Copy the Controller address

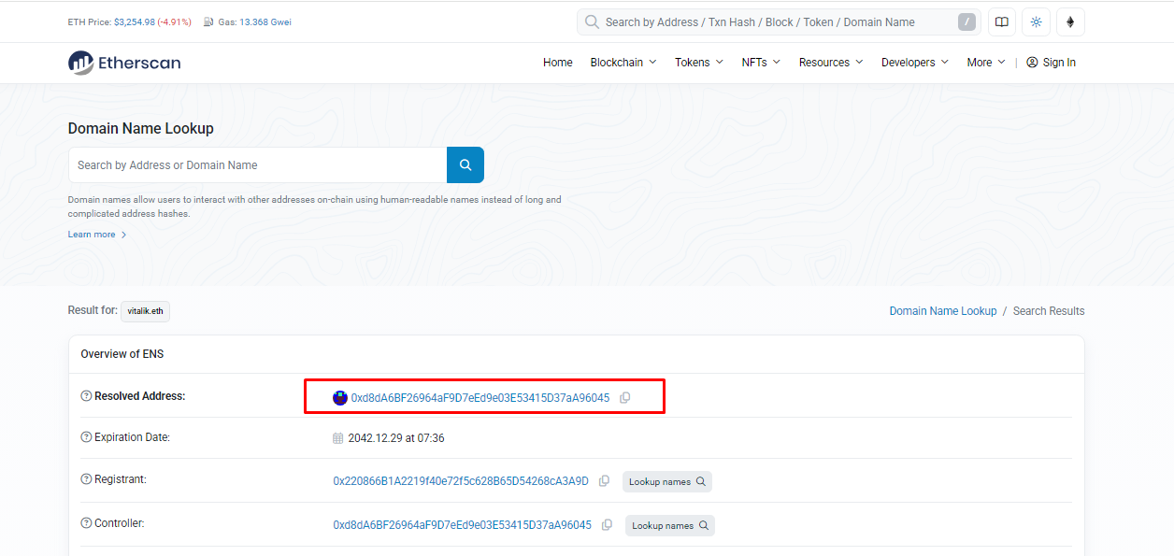point(608,525)
